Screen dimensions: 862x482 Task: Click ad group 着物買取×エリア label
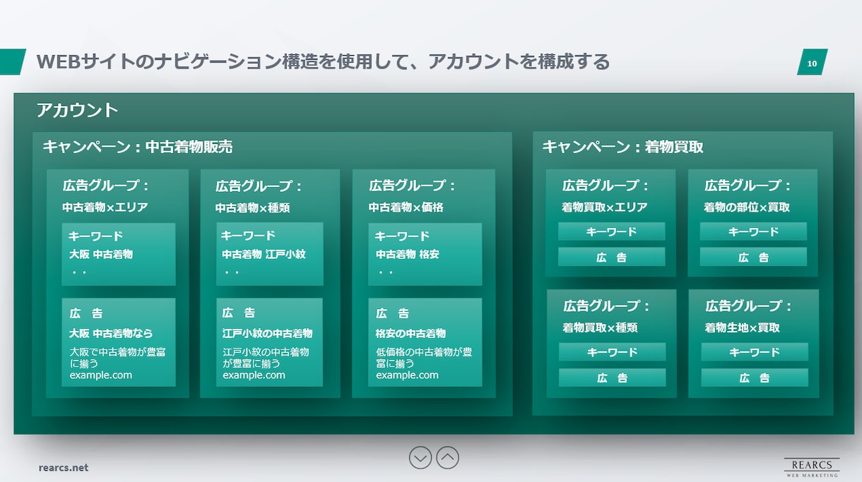click(x=605, y=207)
